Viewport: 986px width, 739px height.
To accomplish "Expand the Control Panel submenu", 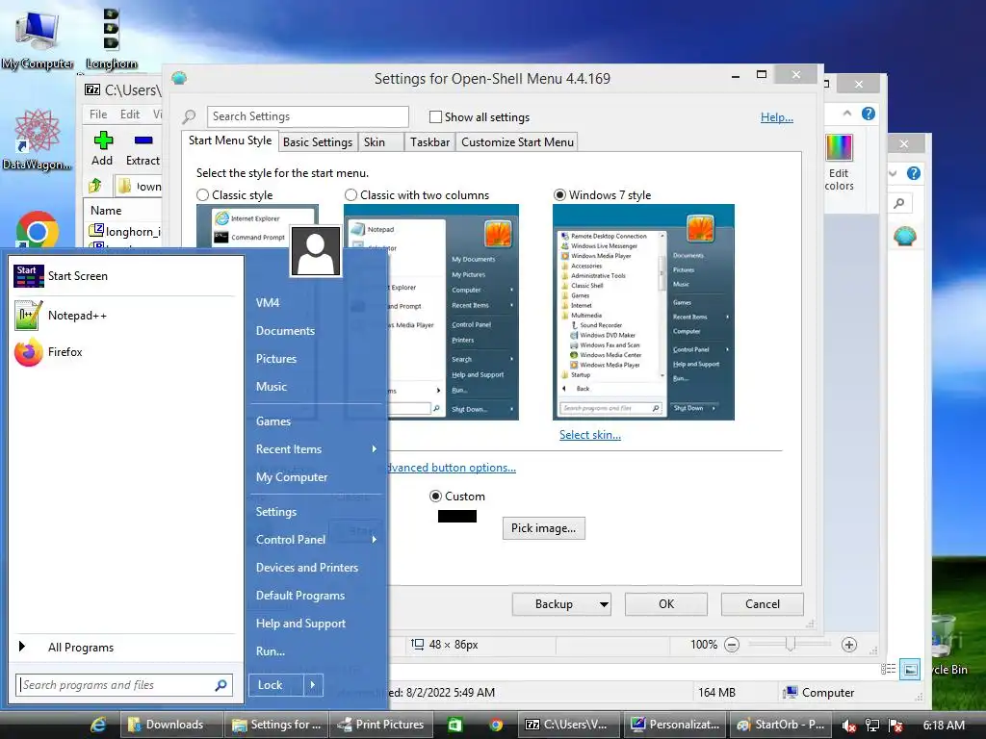I will (x=375, y=539).
